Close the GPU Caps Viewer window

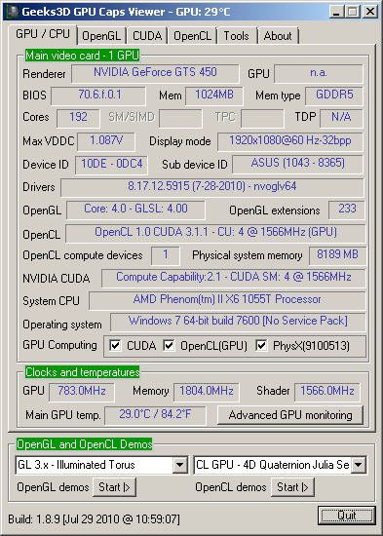(x=370, y=12)
